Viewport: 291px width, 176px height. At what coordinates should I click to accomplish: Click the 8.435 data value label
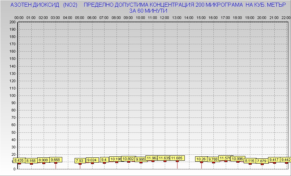tap(19, 160)
